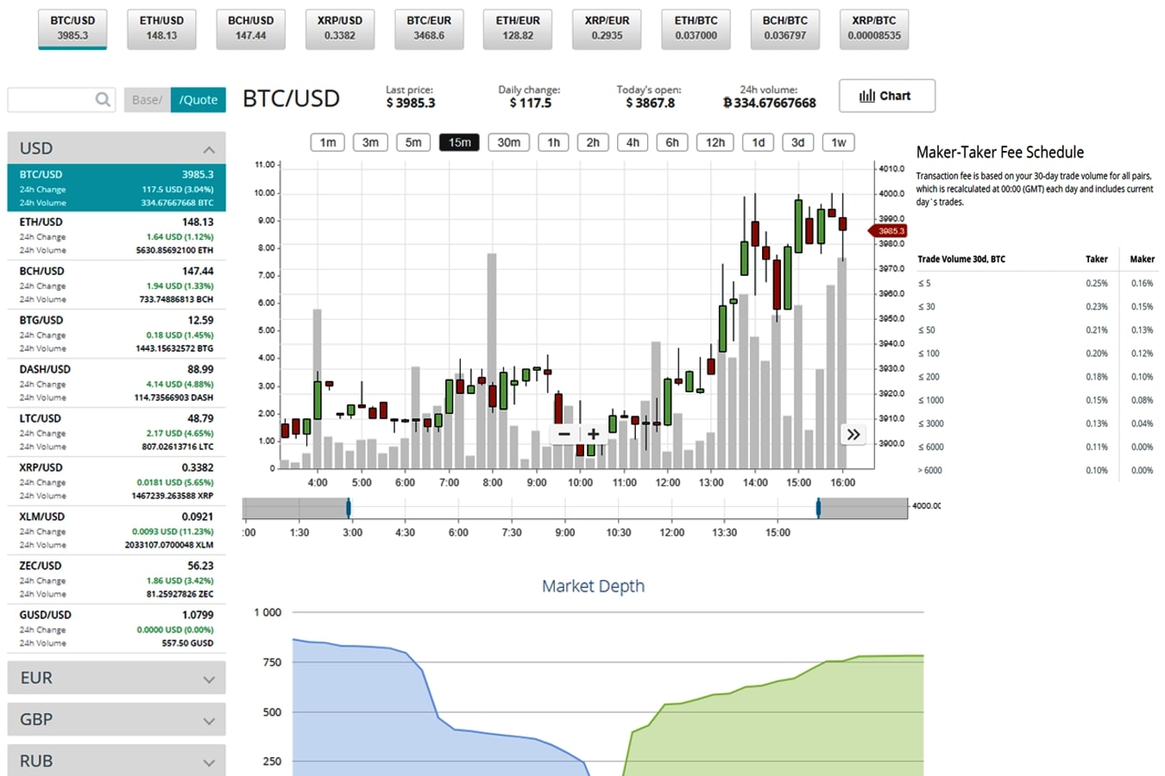Zoom out chart with minus icon
This screenshot has height=776, width=1165.
point(564,434)
